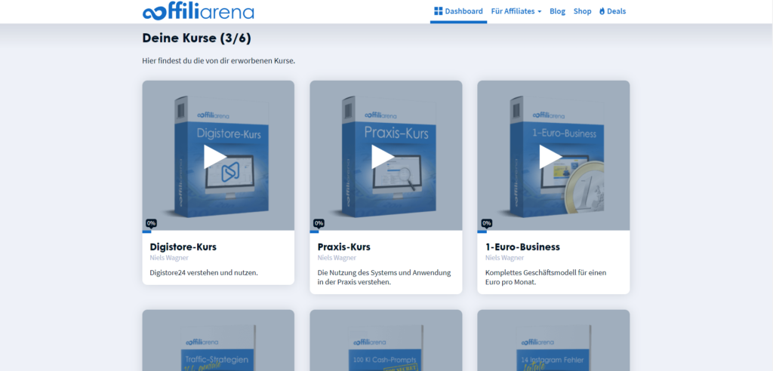The image size is (773, 371).
Task: Expand the Für Affiliates dropdown menu
Action: coord(516,11)
